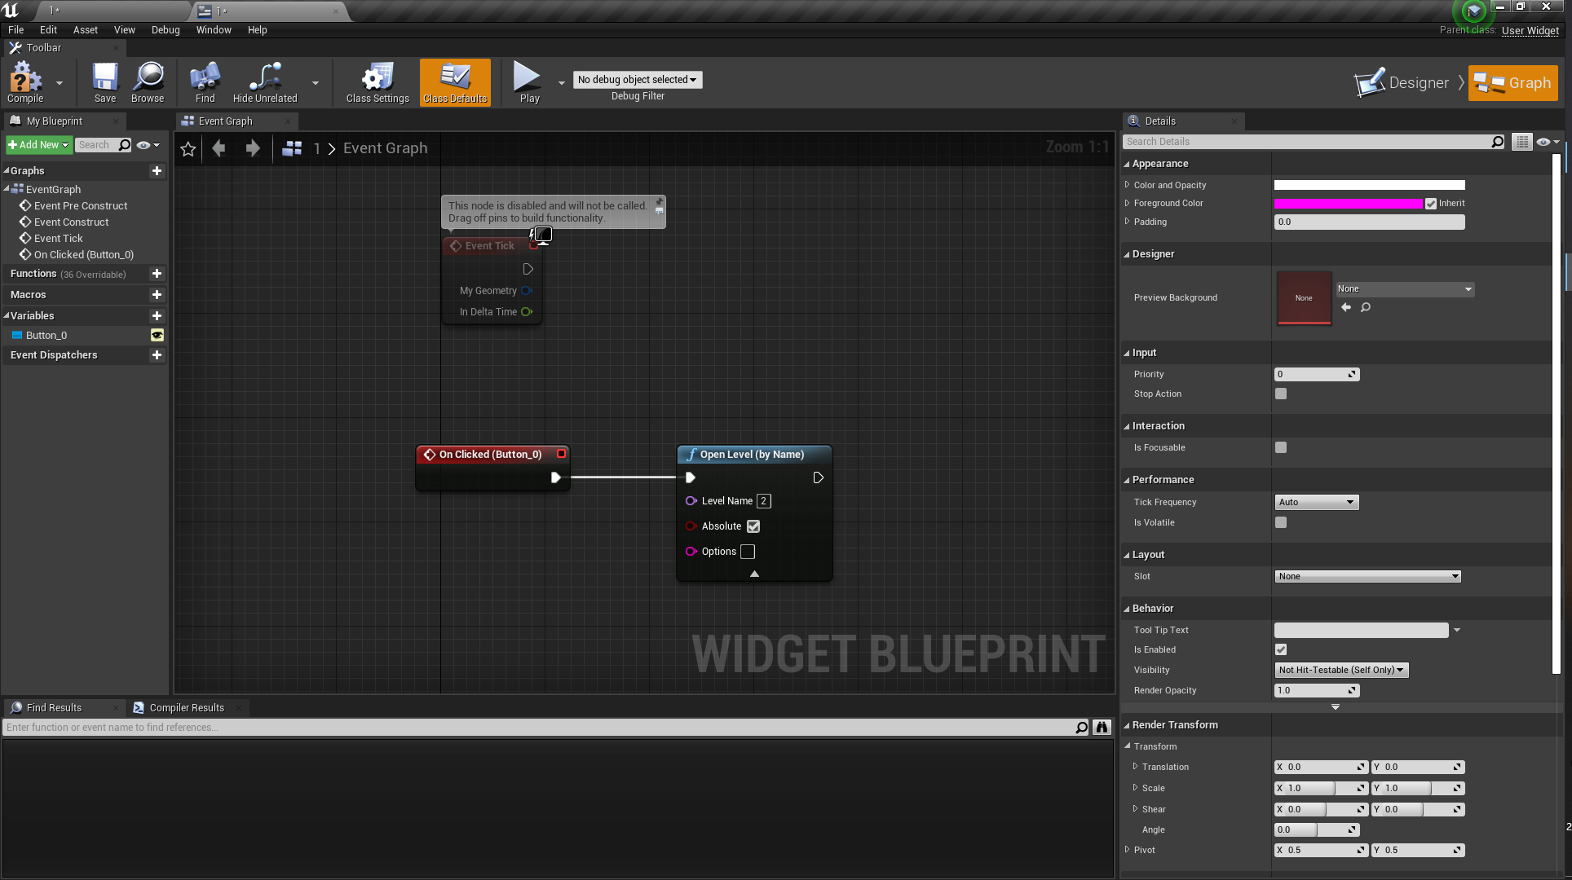1572x880 pixels.
Task: Compile the blueprint
Action: 25,81
